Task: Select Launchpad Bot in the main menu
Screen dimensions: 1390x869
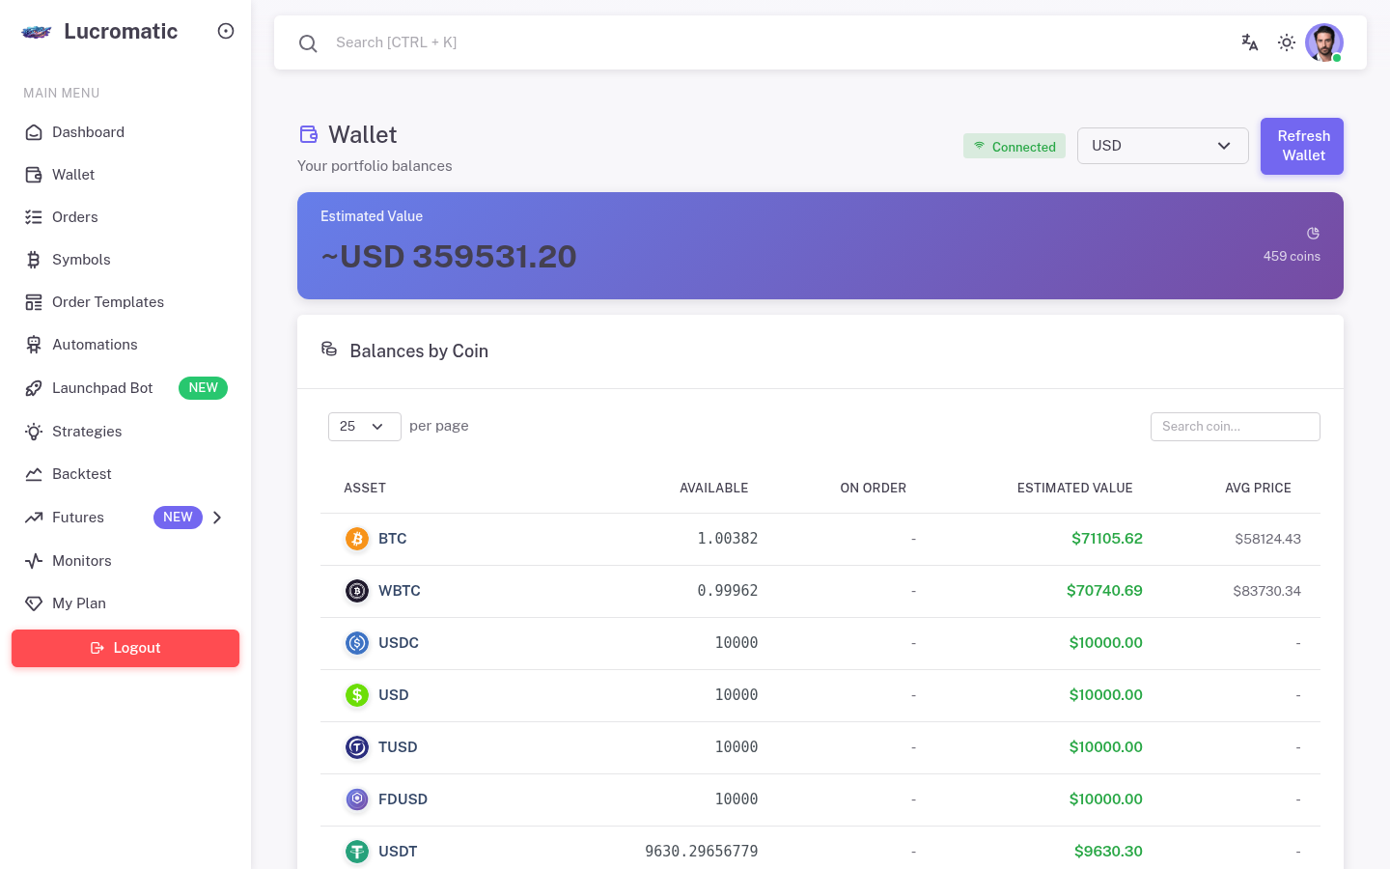Action: point(102,388)
